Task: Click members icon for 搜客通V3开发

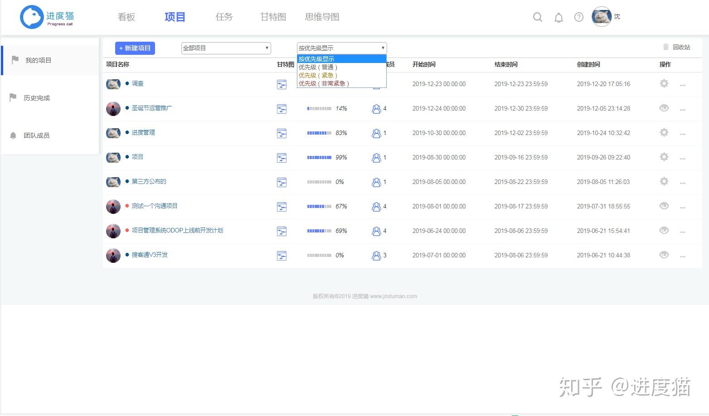Action: coord(376,256)
